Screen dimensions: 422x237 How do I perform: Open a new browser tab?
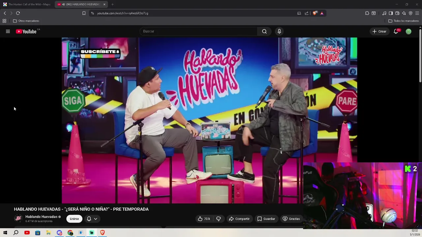point(112,4)
